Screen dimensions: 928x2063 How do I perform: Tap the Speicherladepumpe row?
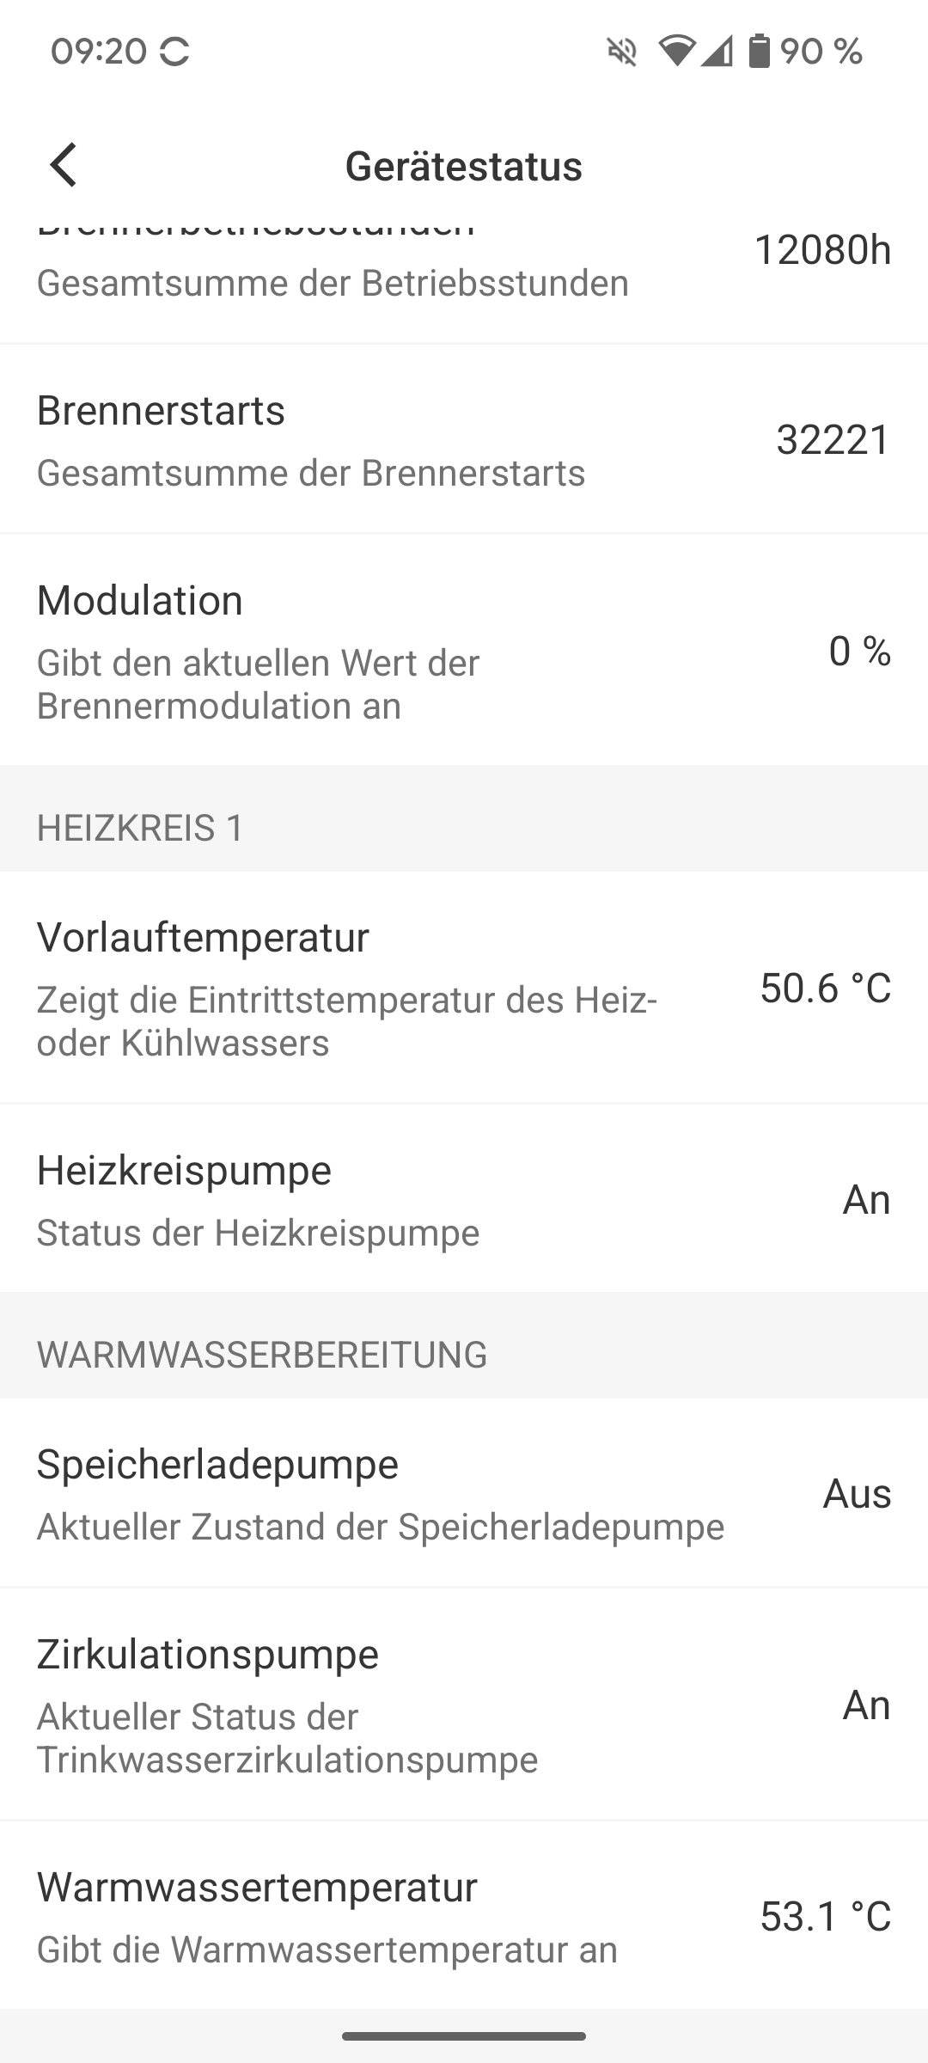point(464,1493)
